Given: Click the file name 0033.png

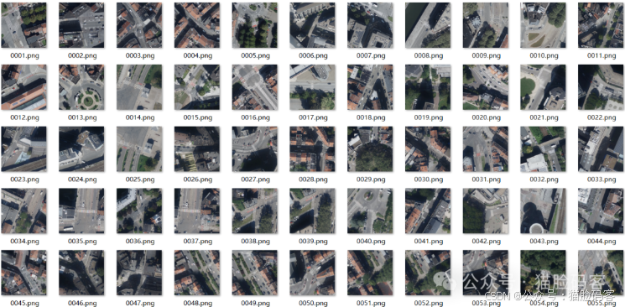Looking at the screenshot, I should (x=601, y=180).
